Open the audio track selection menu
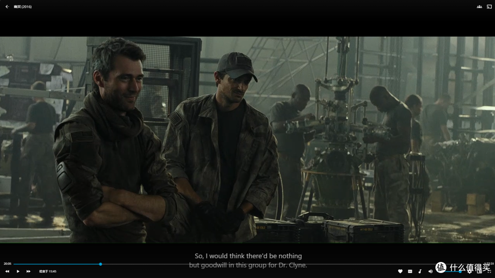The image size is (495, 278). (x=420, y=272)
